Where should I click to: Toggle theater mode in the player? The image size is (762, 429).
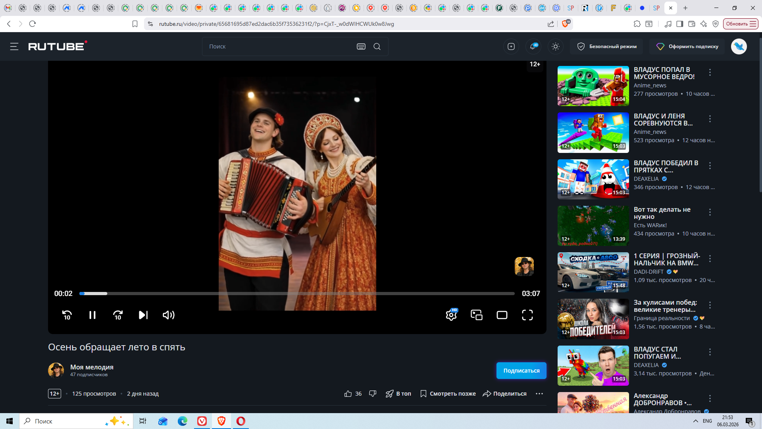pos(502,315)
